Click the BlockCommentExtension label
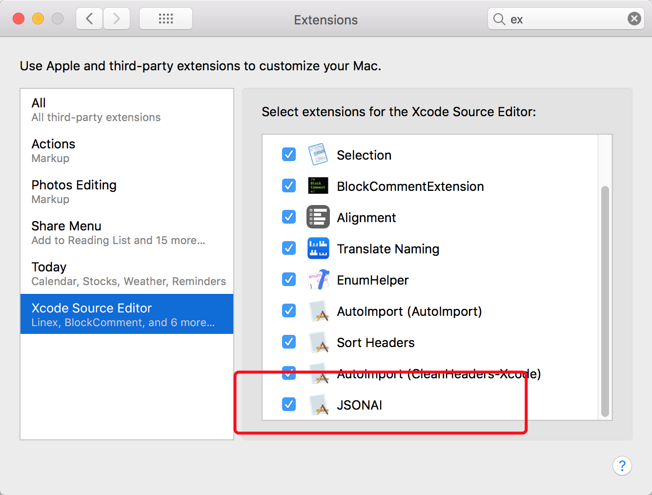The width and height of the screenshot is (652, 495). click(410, 186)
